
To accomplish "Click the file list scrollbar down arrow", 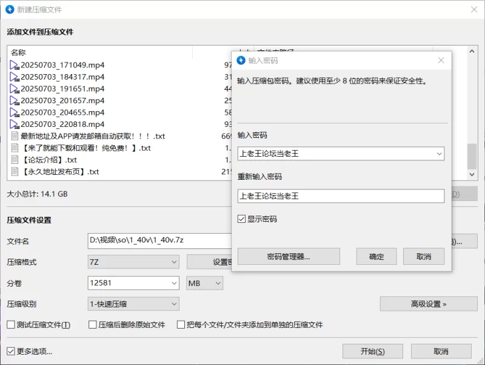I will coord(472,174).
